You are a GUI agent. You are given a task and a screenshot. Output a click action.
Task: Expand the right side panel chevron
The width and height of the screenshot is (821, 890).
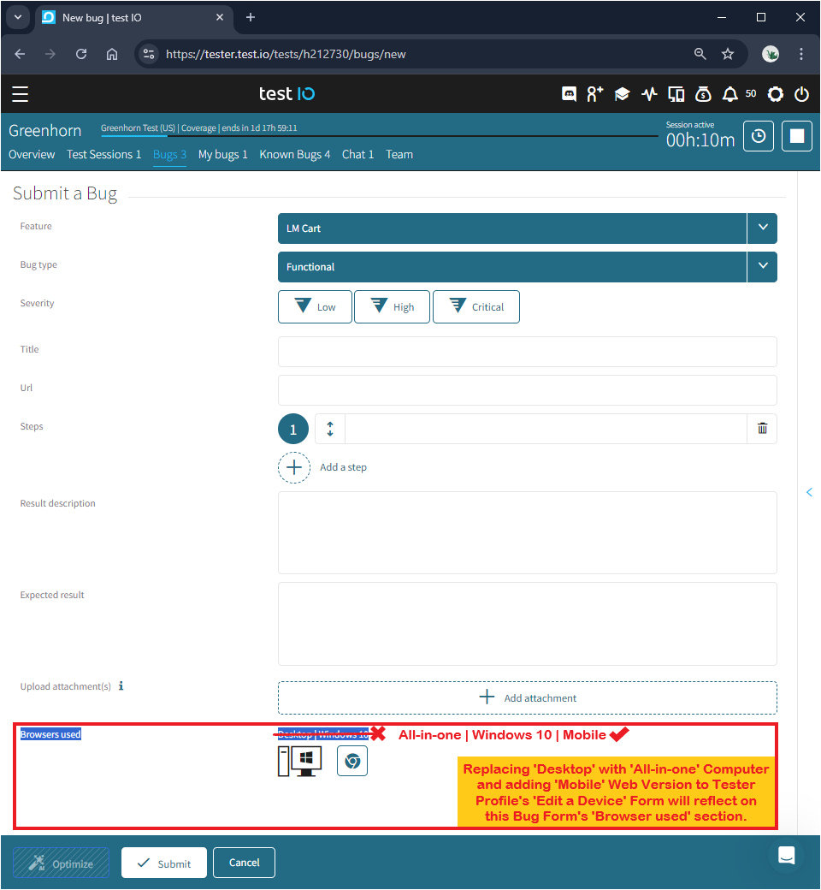(x=809, y=492)
